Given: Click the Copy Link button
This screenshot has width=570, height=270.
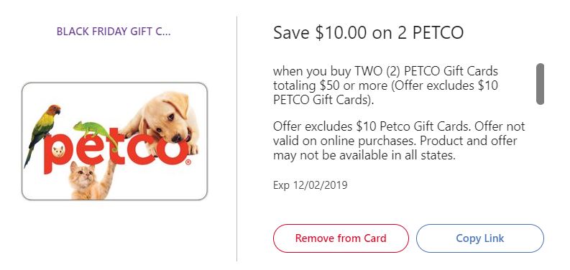Looking at the screenshot, I should 480,238.
